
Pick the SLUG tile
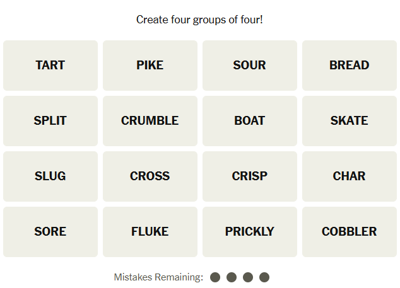(x=50, y=176)
